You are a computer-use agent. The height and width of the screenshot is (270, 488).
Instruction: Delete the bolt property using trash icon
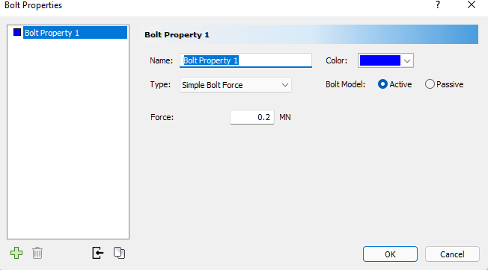[37, 253]
